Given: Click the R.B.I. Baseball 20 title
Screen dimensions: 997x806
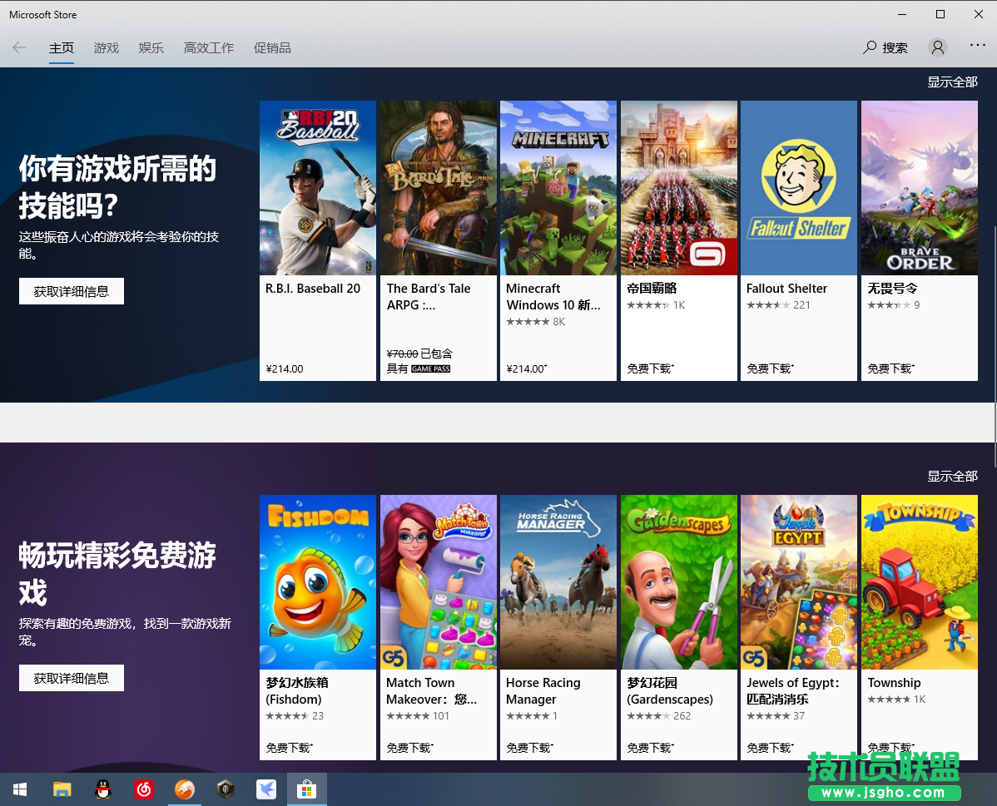Looking at the screenshot, I should [x=313, y=289].
